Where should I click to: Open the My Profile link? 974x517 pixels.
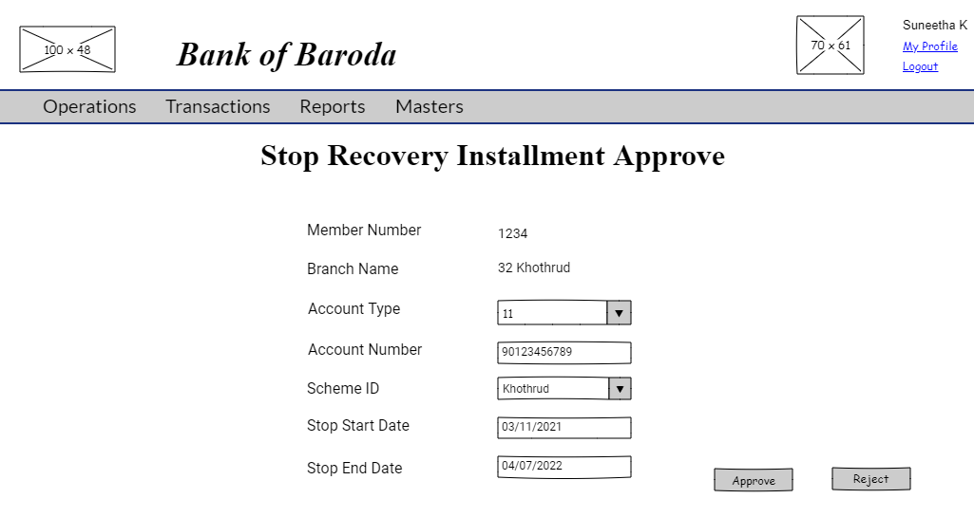click(929, 46)
